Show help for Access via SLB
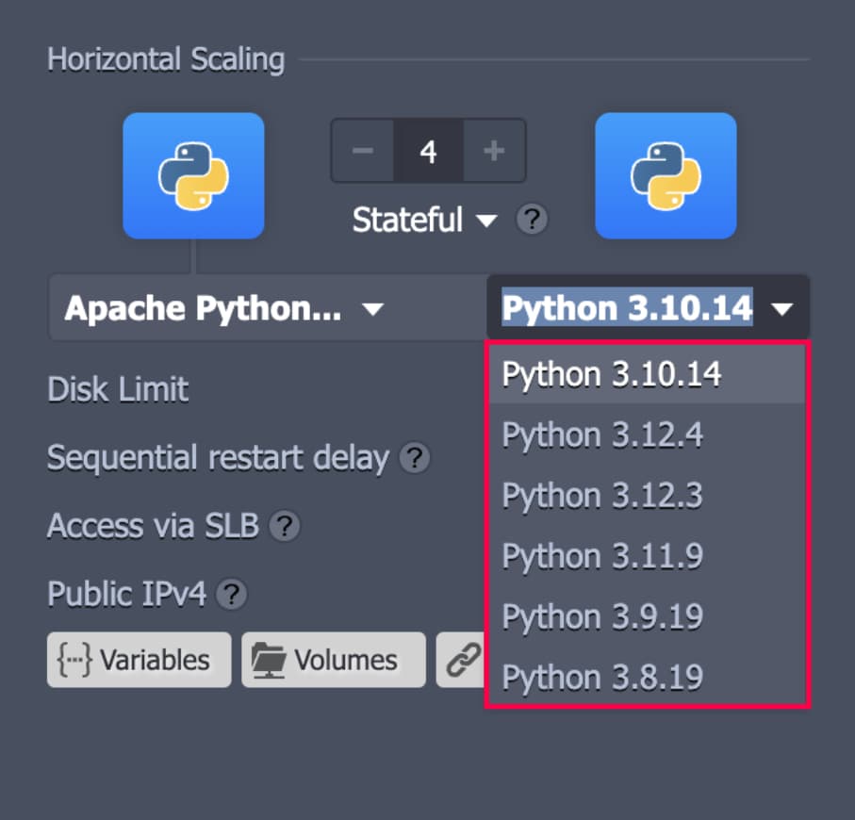 (285, 526)
